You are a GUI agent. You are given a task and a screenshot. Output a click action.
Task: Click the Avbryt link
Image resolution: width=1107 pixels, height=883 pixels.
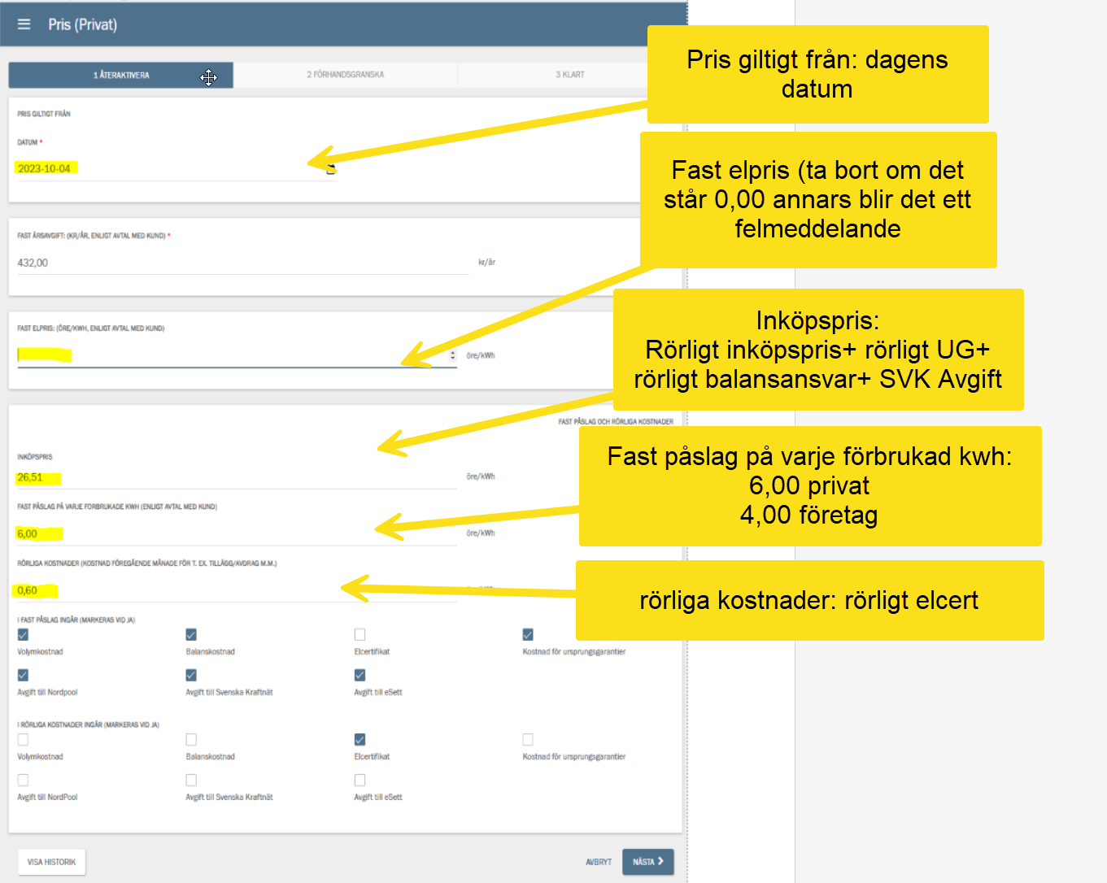(598, 862)
